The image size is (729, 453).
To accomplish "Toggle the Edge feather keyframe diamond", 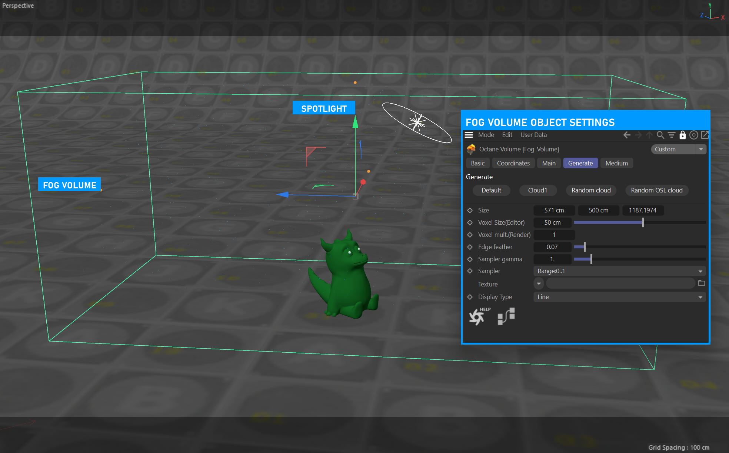I will click(470, 247).
